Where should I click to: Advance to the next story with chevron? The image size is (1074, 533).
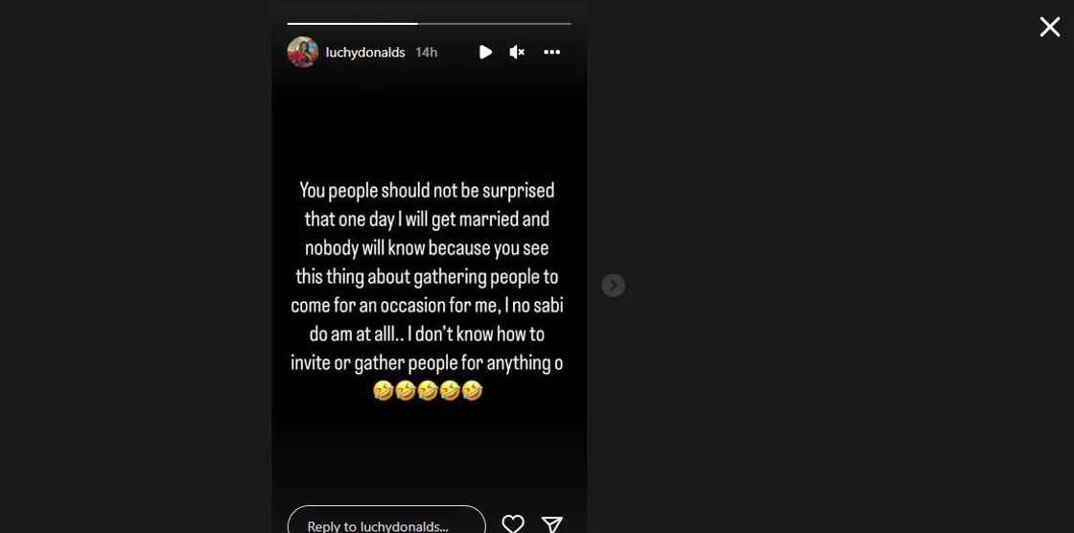point(614,286)
